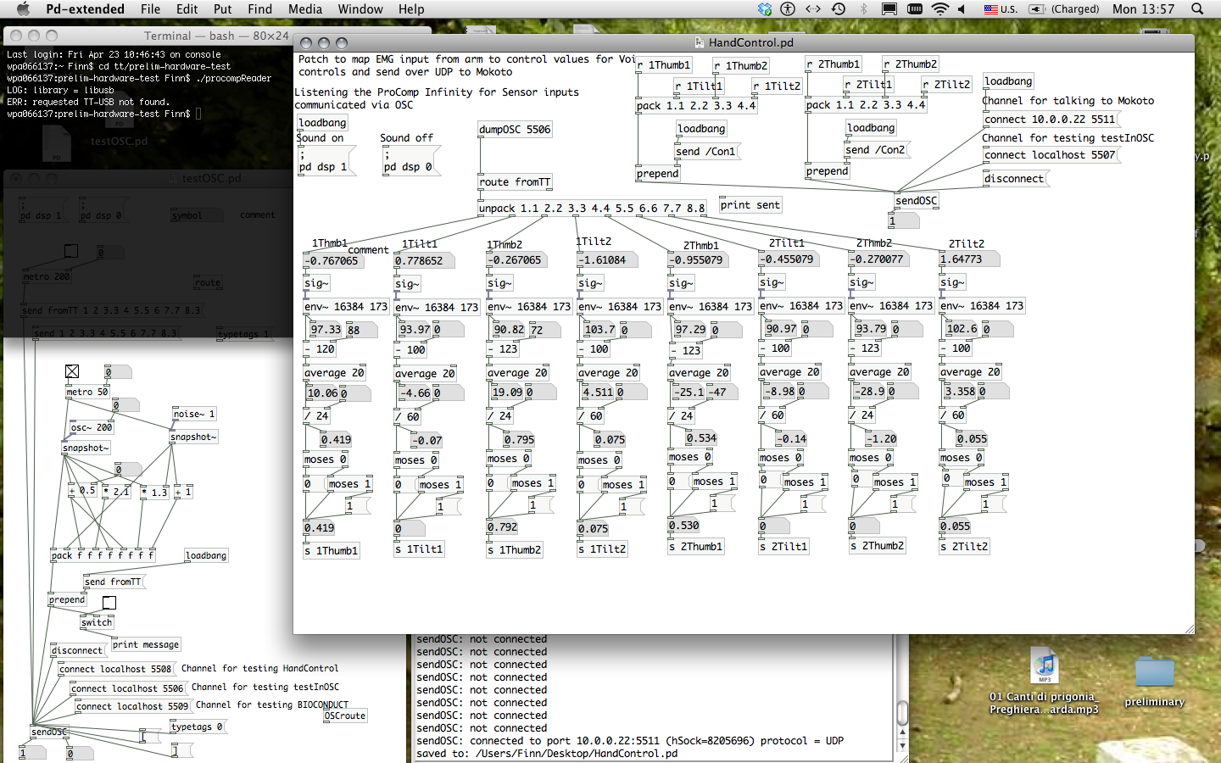Click the volume speaker icon

[962, 9]
